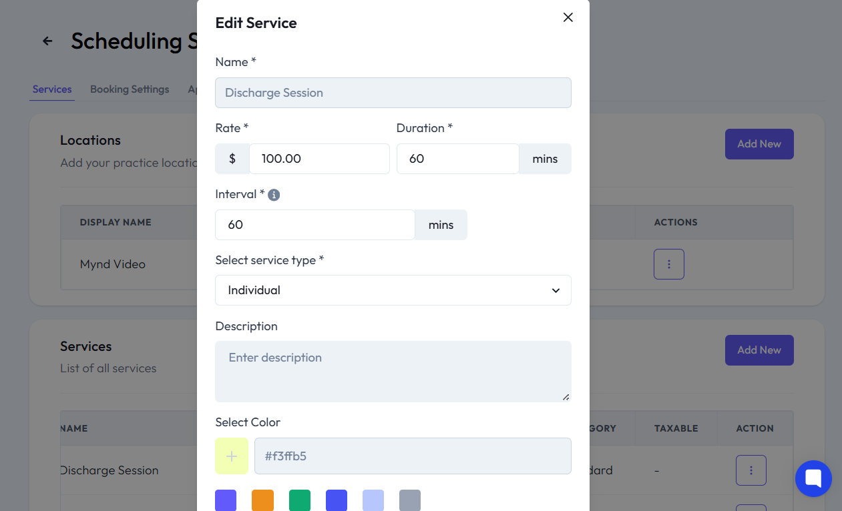Open actions menu for Mynd Video location
This screenshot has width=842, height=511.
[x=668, y=264]
